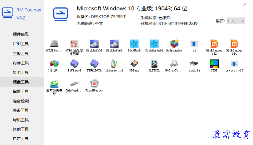Viewport: 253px width, 145px height.
Task: Switch to 硬件信息 hardware info section
Action: [x=21, y=34]
